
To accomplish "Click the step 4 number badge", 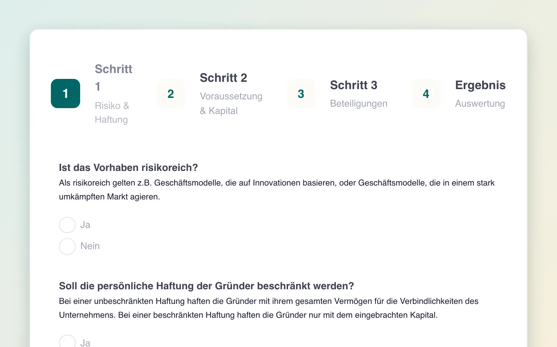I will pos(426,94).
